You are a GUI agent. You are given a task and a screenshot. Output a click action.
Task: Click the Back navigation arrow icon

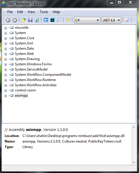tap(8, 20)
